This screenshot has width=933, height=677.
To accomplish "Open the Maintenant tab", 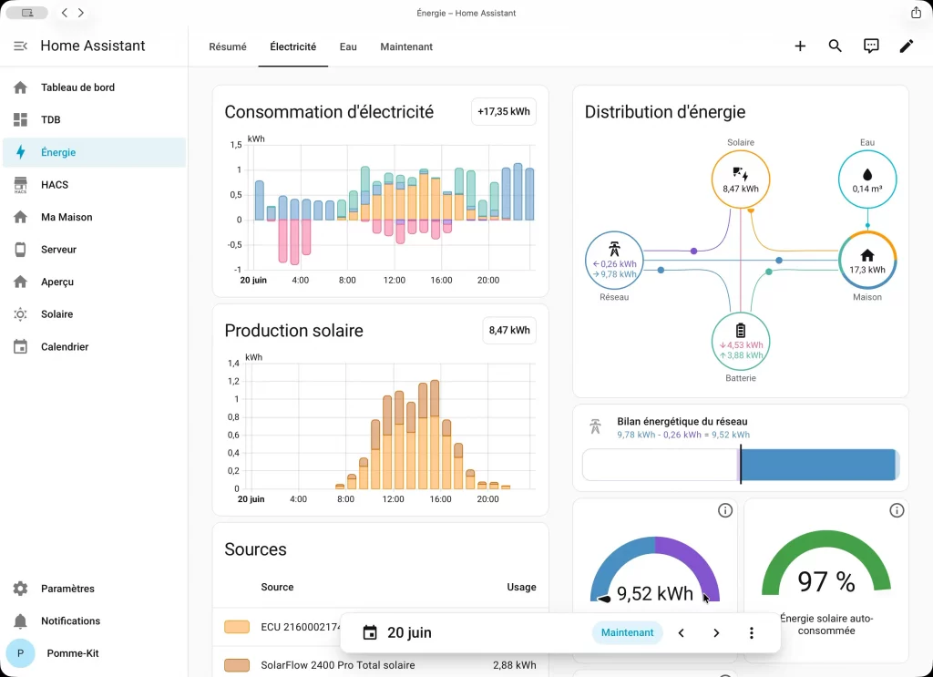I will click(x=406, y=46).
